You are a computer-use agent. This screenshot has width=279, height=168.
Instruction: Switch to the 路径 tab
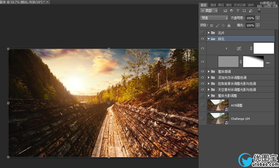coord(221,5)
